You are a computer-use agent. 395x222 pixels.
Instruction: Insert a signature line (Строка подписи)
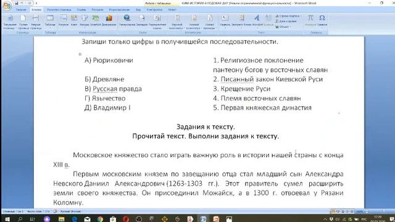pyautogui.click(x=288, y=16)
